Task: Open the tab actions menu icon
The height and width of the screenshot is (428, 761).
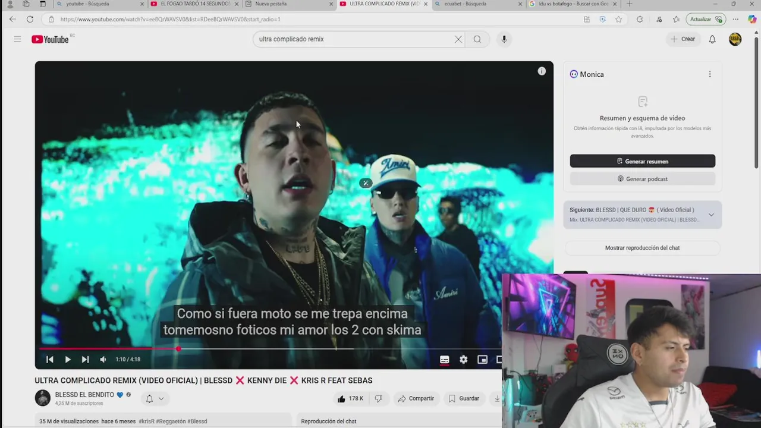Action: [43, 4]
